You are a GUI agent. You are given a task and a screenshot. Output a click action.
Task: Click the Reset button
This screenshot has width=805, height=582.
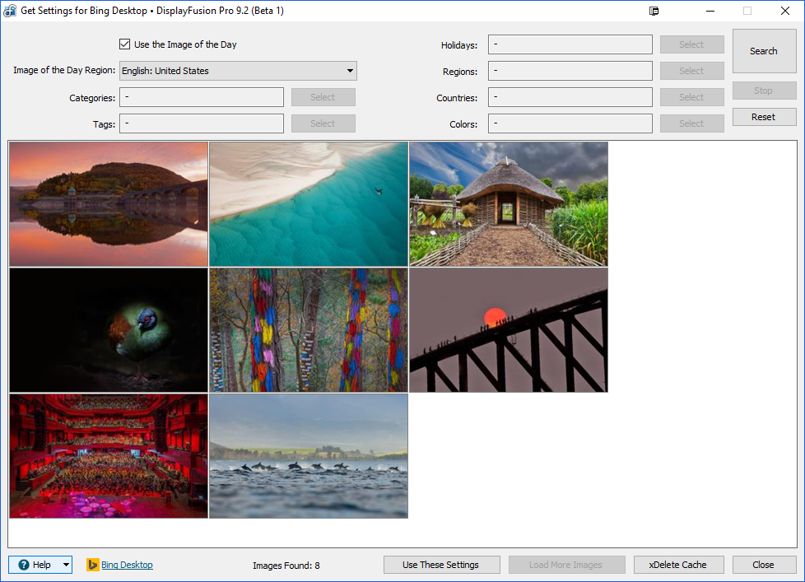pyautogui.click(x=763, y=117)
